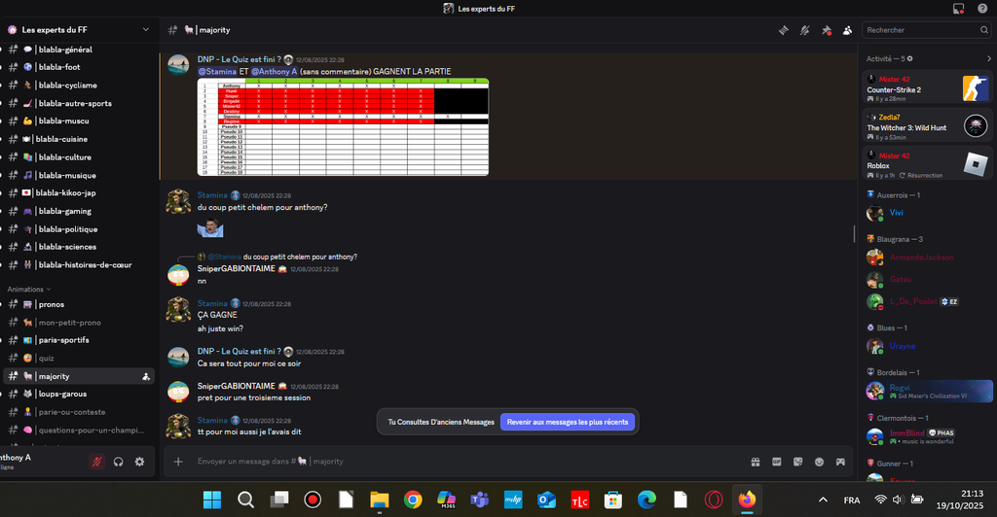Click plus attachment button in message bar
Screen dimensions: 997x517
(178, 462)
